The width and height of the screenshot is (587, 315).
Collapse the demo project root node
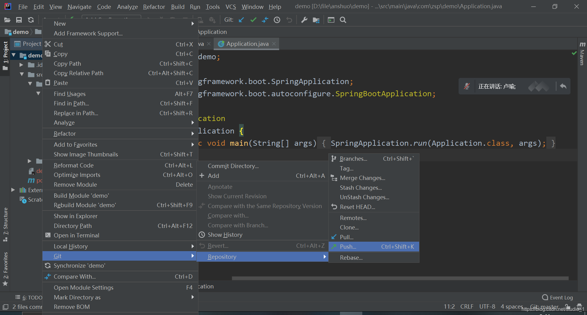[13, 55]
